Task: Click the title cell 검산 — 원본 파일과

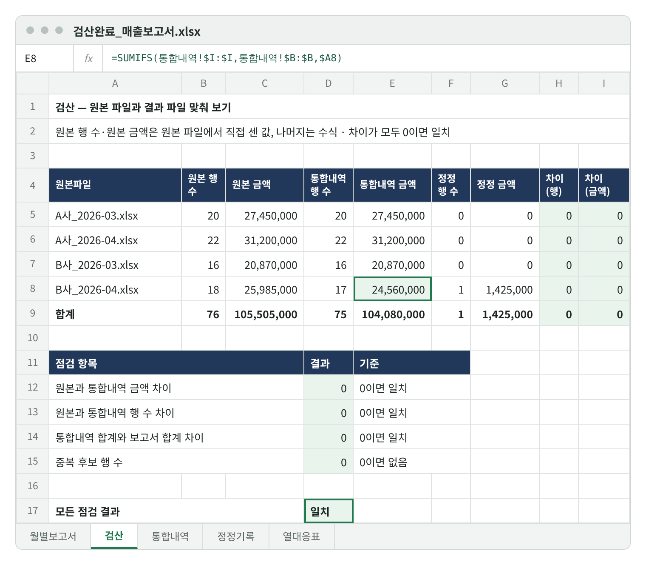Action: coord(339,106)
